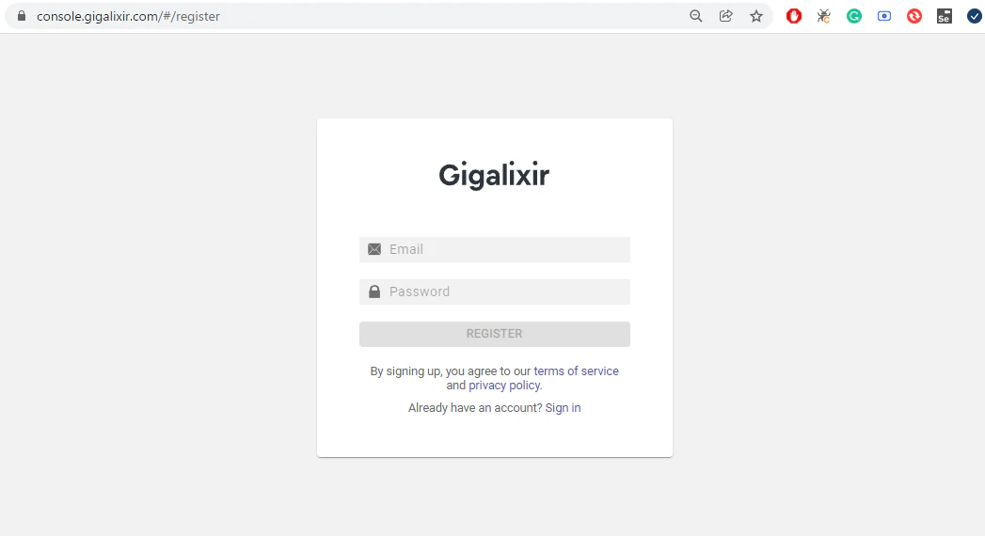Focus the Password input field
The image size is (985, 536).
pos(495,292)
